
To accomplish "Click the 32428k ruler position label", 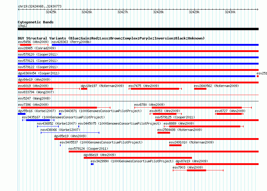I will (158, 12).
